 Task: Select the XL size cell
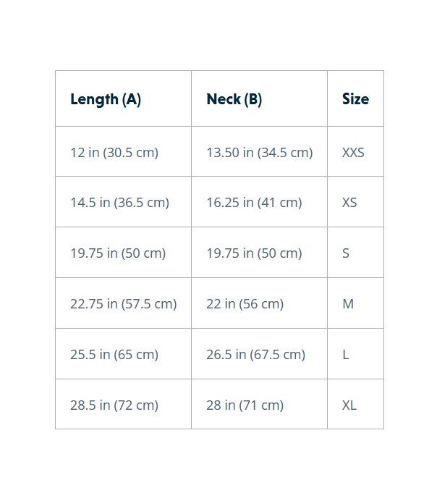pos(349,405)
